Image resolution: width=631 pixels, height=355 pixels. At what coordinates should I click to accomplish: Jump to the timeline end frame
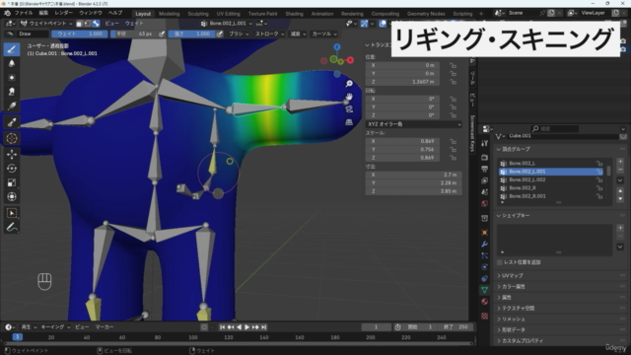[264, 327]
